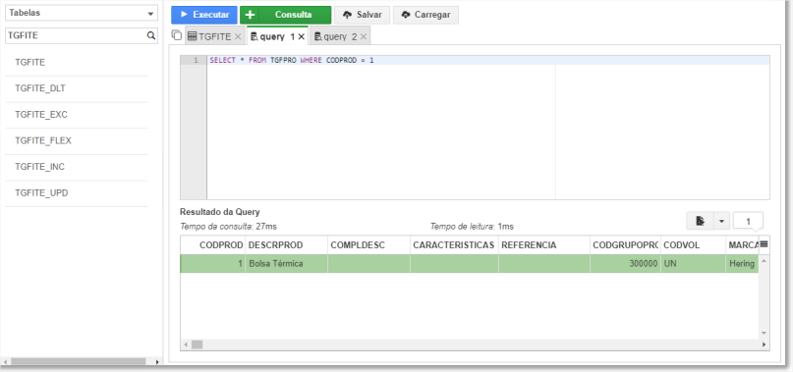
Task: Close the query 2 tab
Action: (364, 37)
